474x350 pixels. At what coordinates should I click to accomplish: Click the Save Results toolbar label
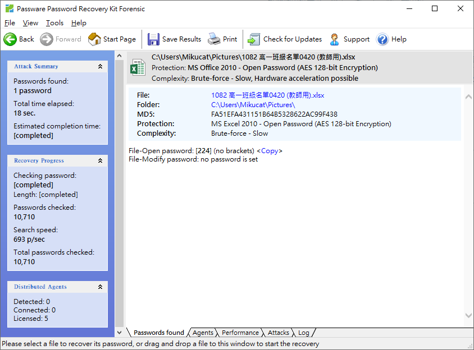coord(181,39)
